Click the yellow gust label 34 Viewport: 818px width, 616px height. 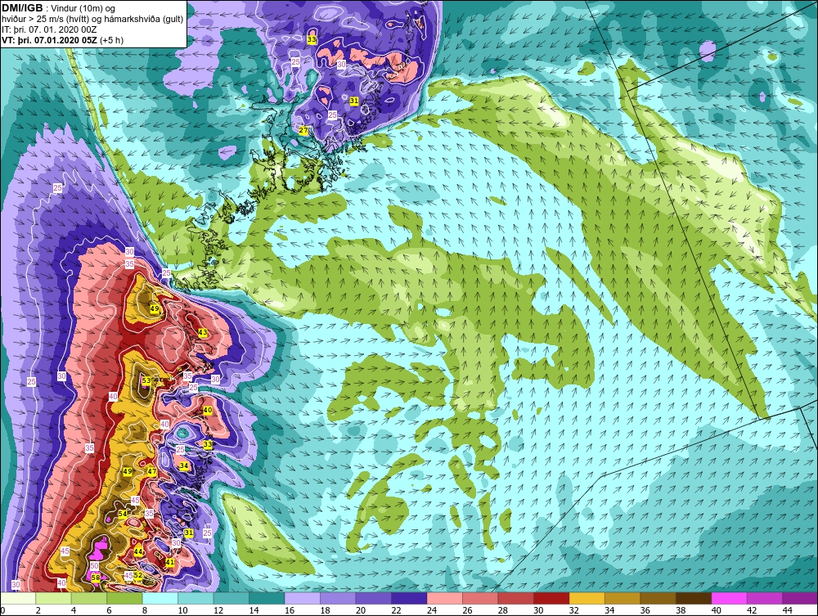click(x=183, y=465)
